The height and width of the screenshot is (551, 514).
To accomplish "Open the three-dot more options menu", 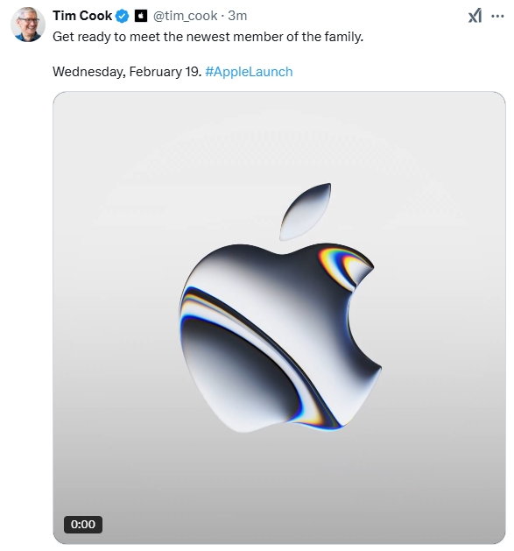I will click(497, 16).
